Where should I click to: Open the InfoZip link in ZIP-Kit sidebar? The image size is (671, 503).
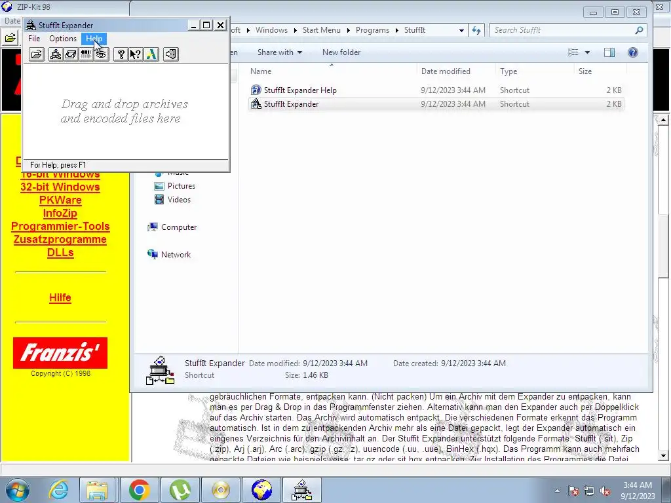(x=60, y=213)
